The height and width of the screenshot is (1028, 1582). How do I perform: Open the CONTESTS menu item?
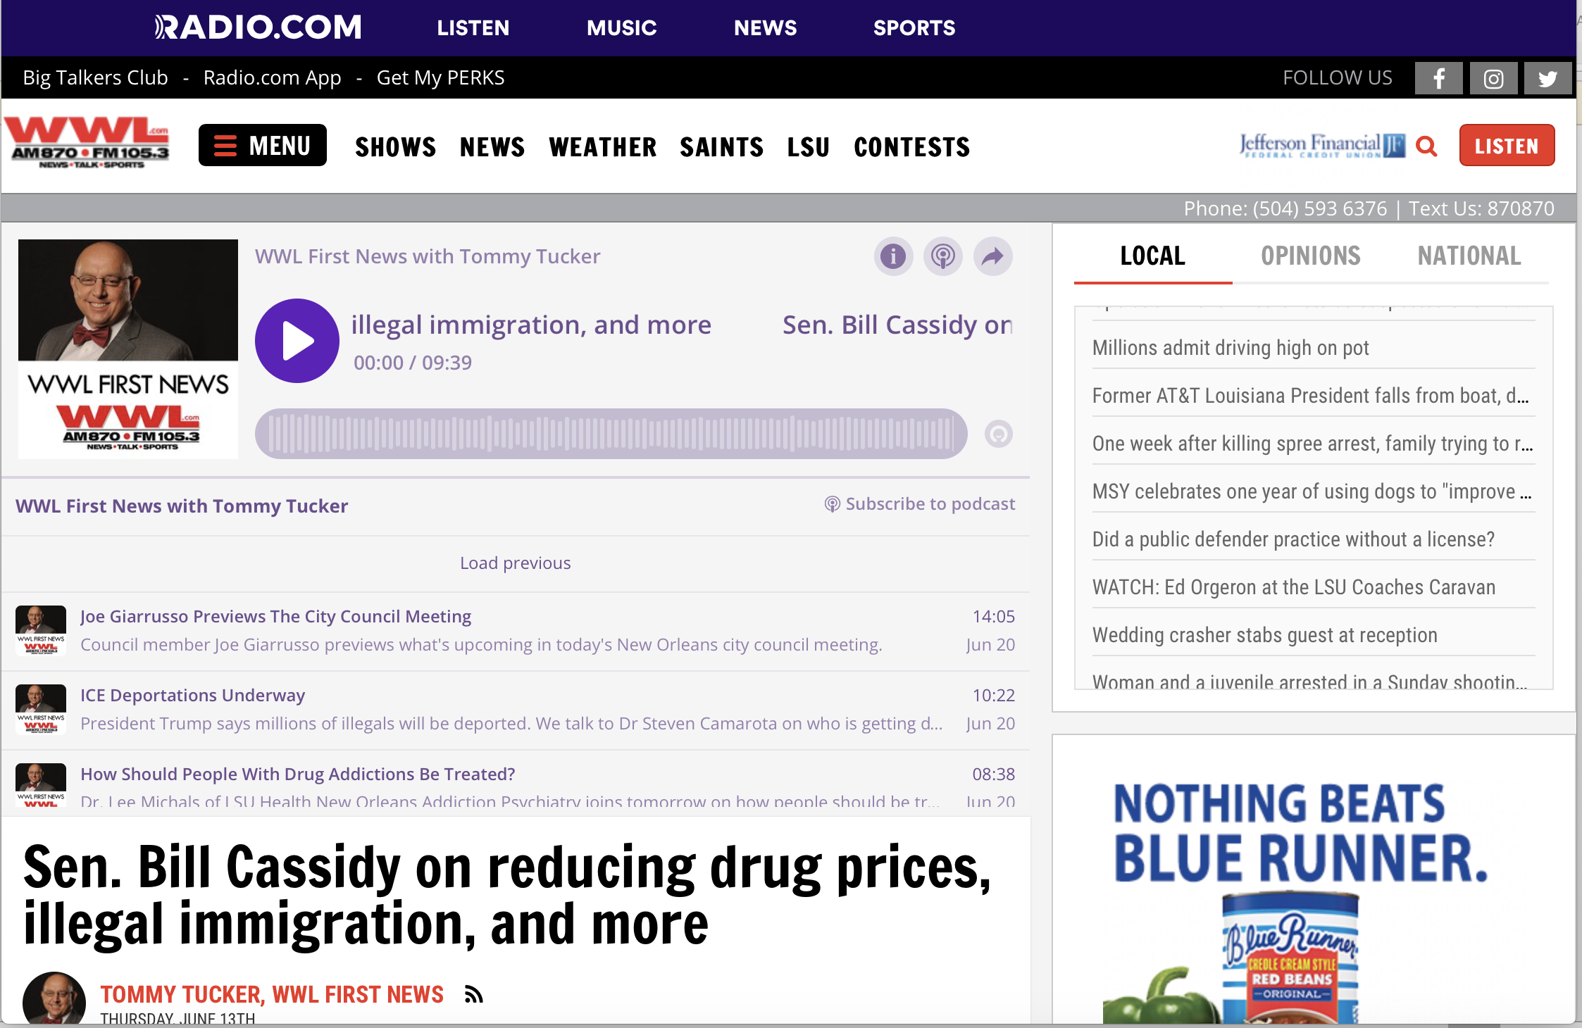pos(912,146)
